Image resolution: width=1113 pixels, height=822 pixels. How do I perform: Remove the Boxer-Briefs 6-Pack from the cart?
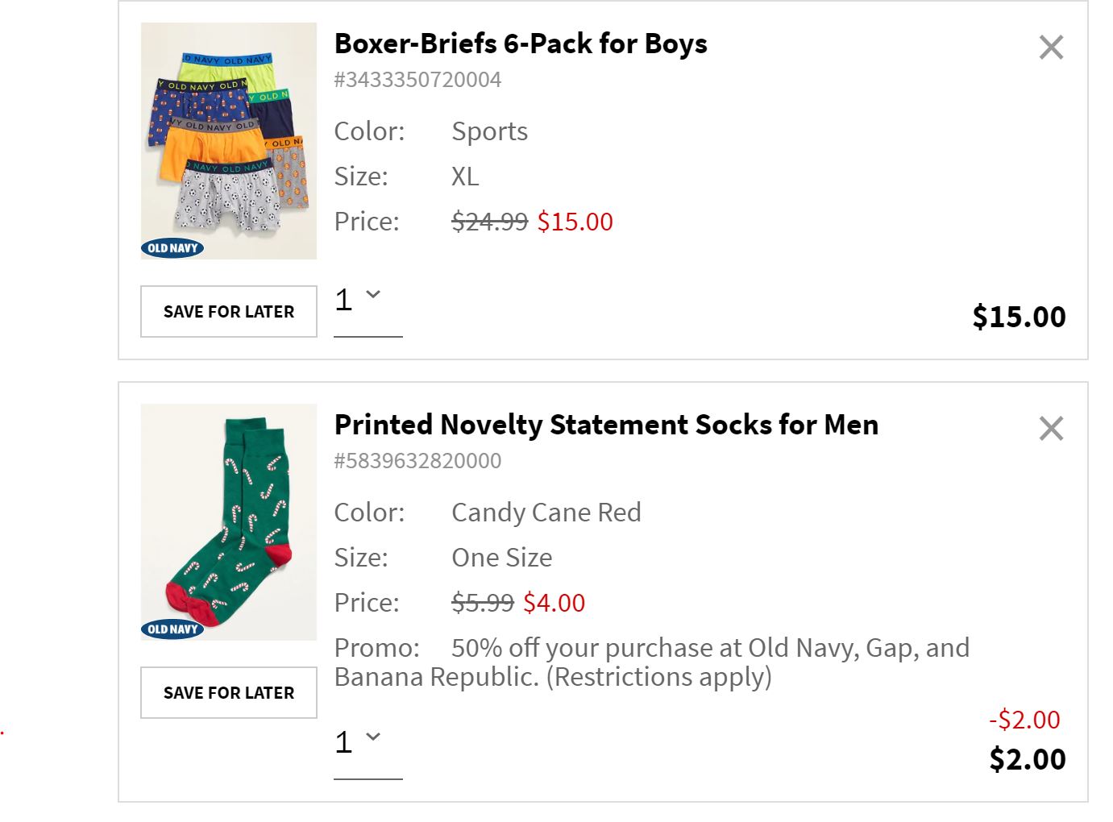(1051, 48)
